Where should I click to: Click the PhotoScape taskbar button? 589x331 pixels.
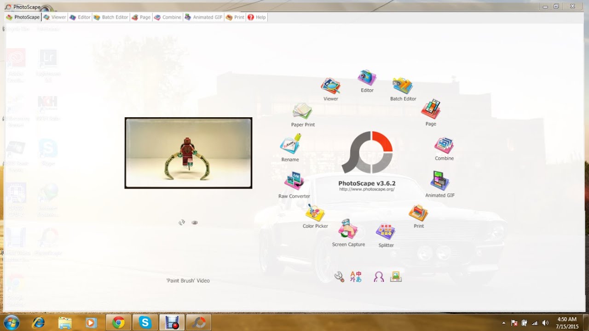199,322
